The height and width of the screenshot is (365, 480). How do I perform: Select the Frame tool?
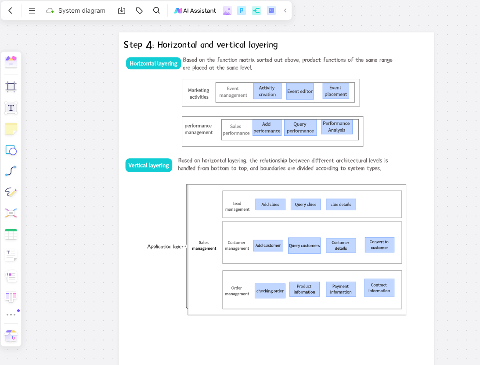11,87
